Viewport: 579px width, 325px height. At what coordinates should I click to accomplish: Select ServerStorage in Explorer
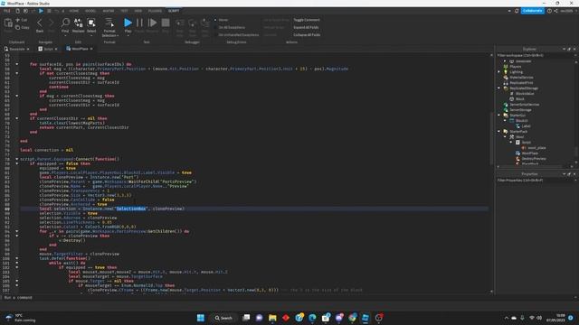[x=520, y=110]
